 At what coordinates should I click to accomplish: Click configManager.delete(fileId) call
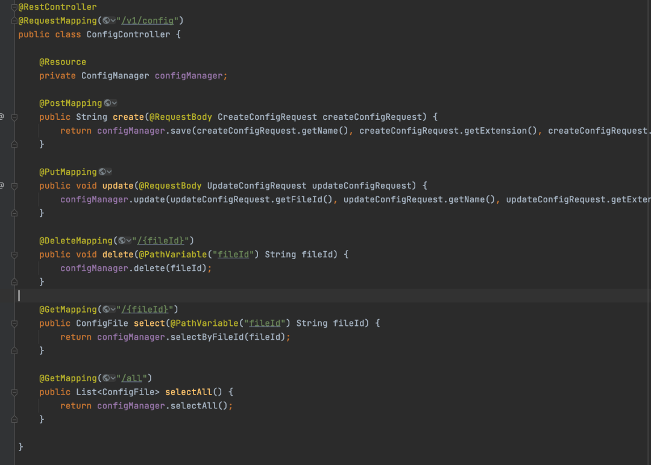tap(133, 269)
